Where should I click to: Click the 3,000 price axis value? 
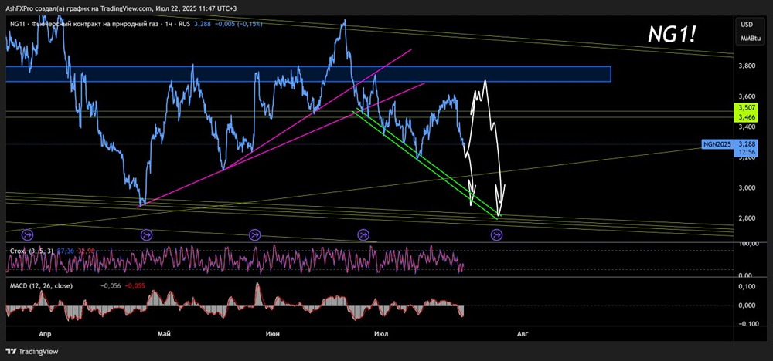coord(745,188)
